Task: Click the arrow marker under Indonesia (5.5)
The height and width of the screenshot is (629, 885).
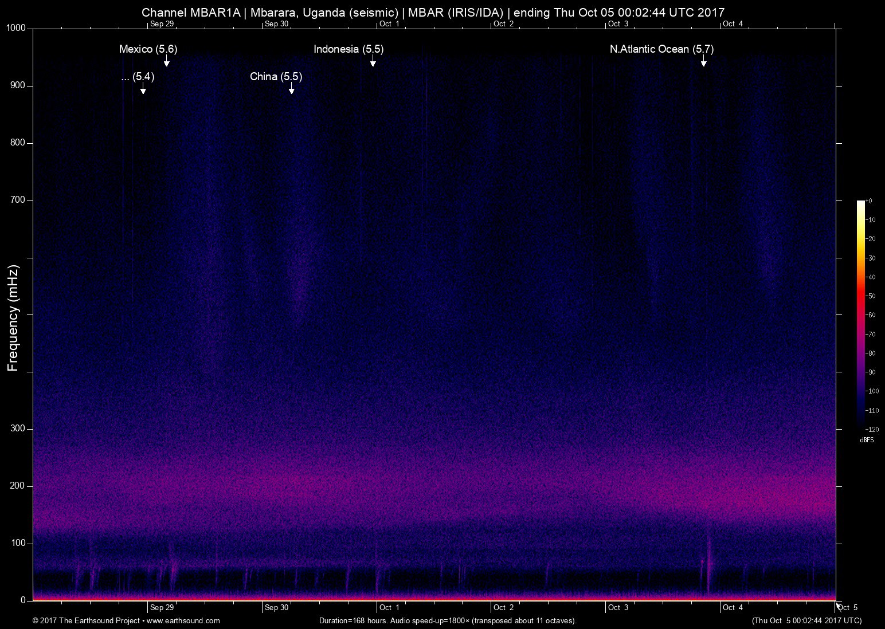Action: pos(373,61)
